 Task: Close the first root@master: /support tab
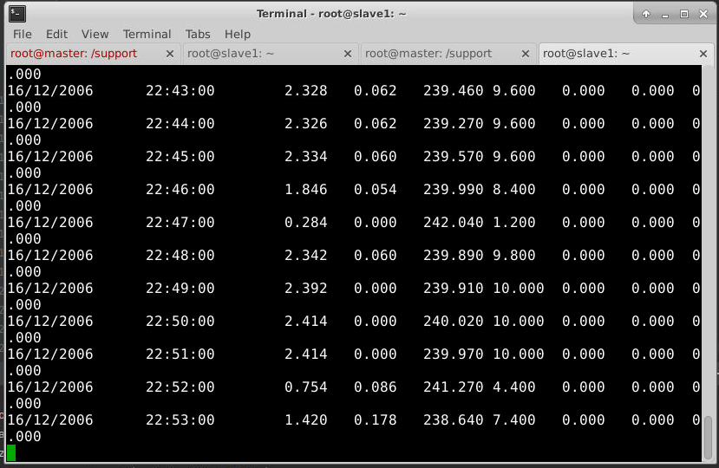[x=170, y=54]
